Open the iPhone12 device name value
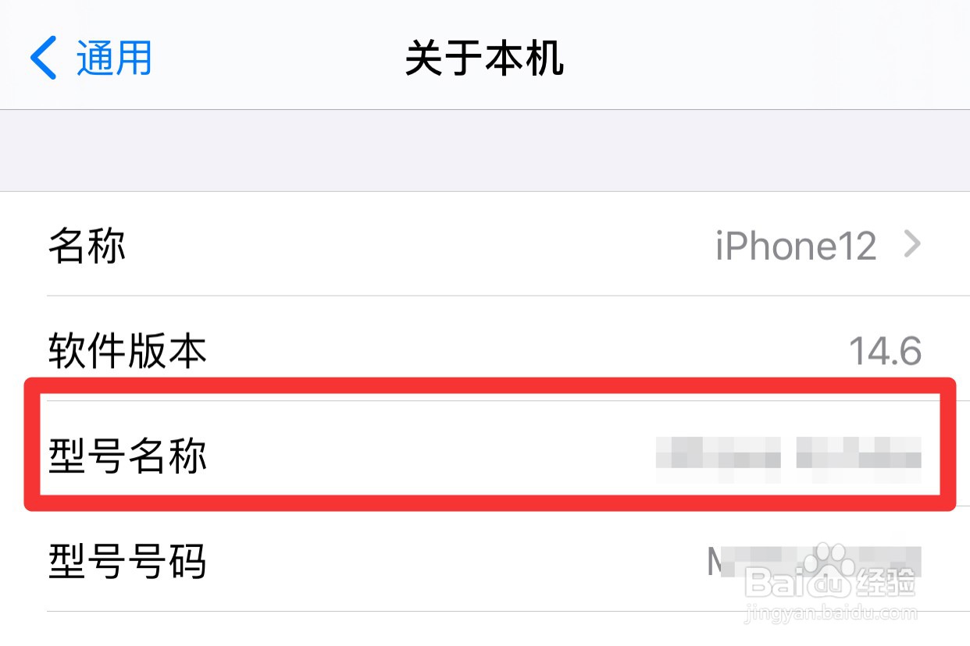 (x=796, y=247)
